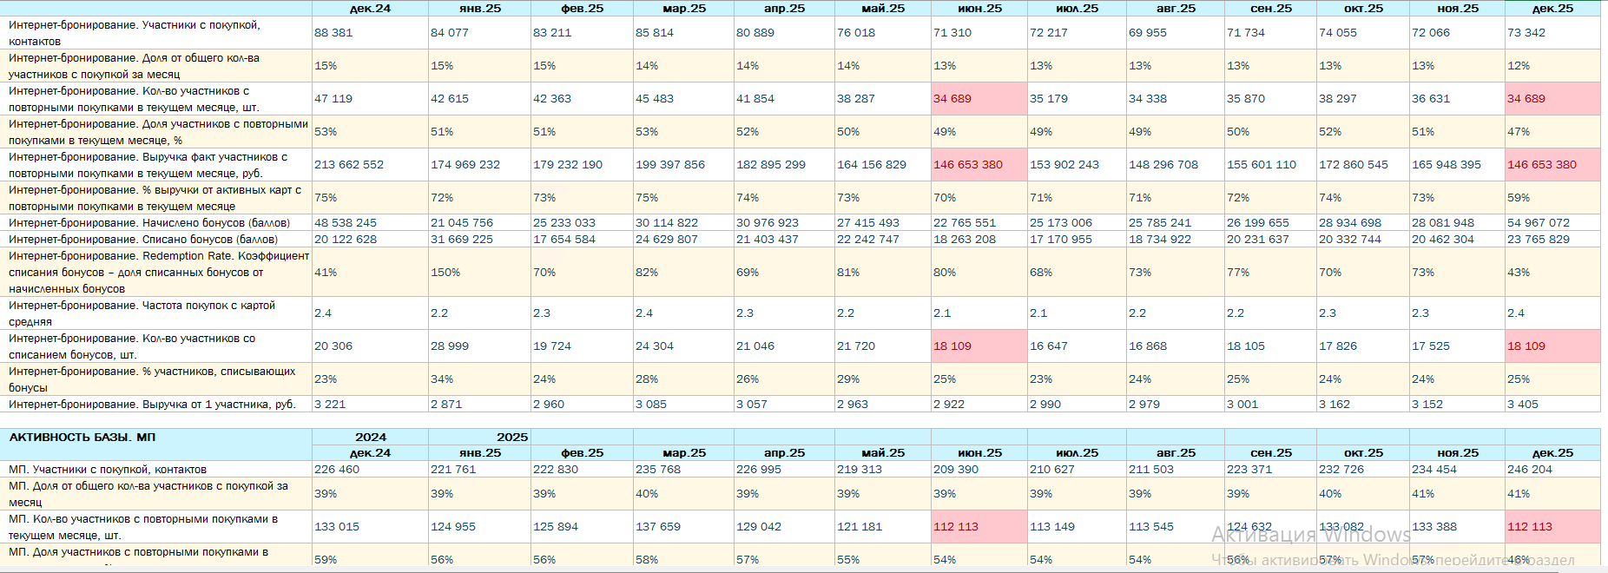The width and height of the screenshot is (1608, 573).
Task: Select the 2024 year header cell
Action: pos(370,438)
